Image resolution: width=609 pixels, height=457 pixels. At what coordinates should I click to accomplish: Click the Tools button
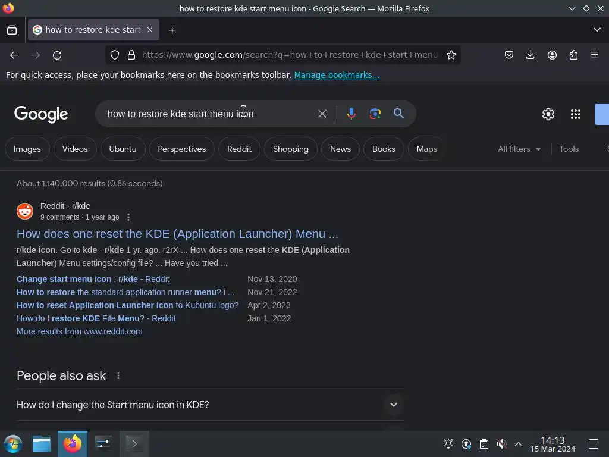[569, 149]
